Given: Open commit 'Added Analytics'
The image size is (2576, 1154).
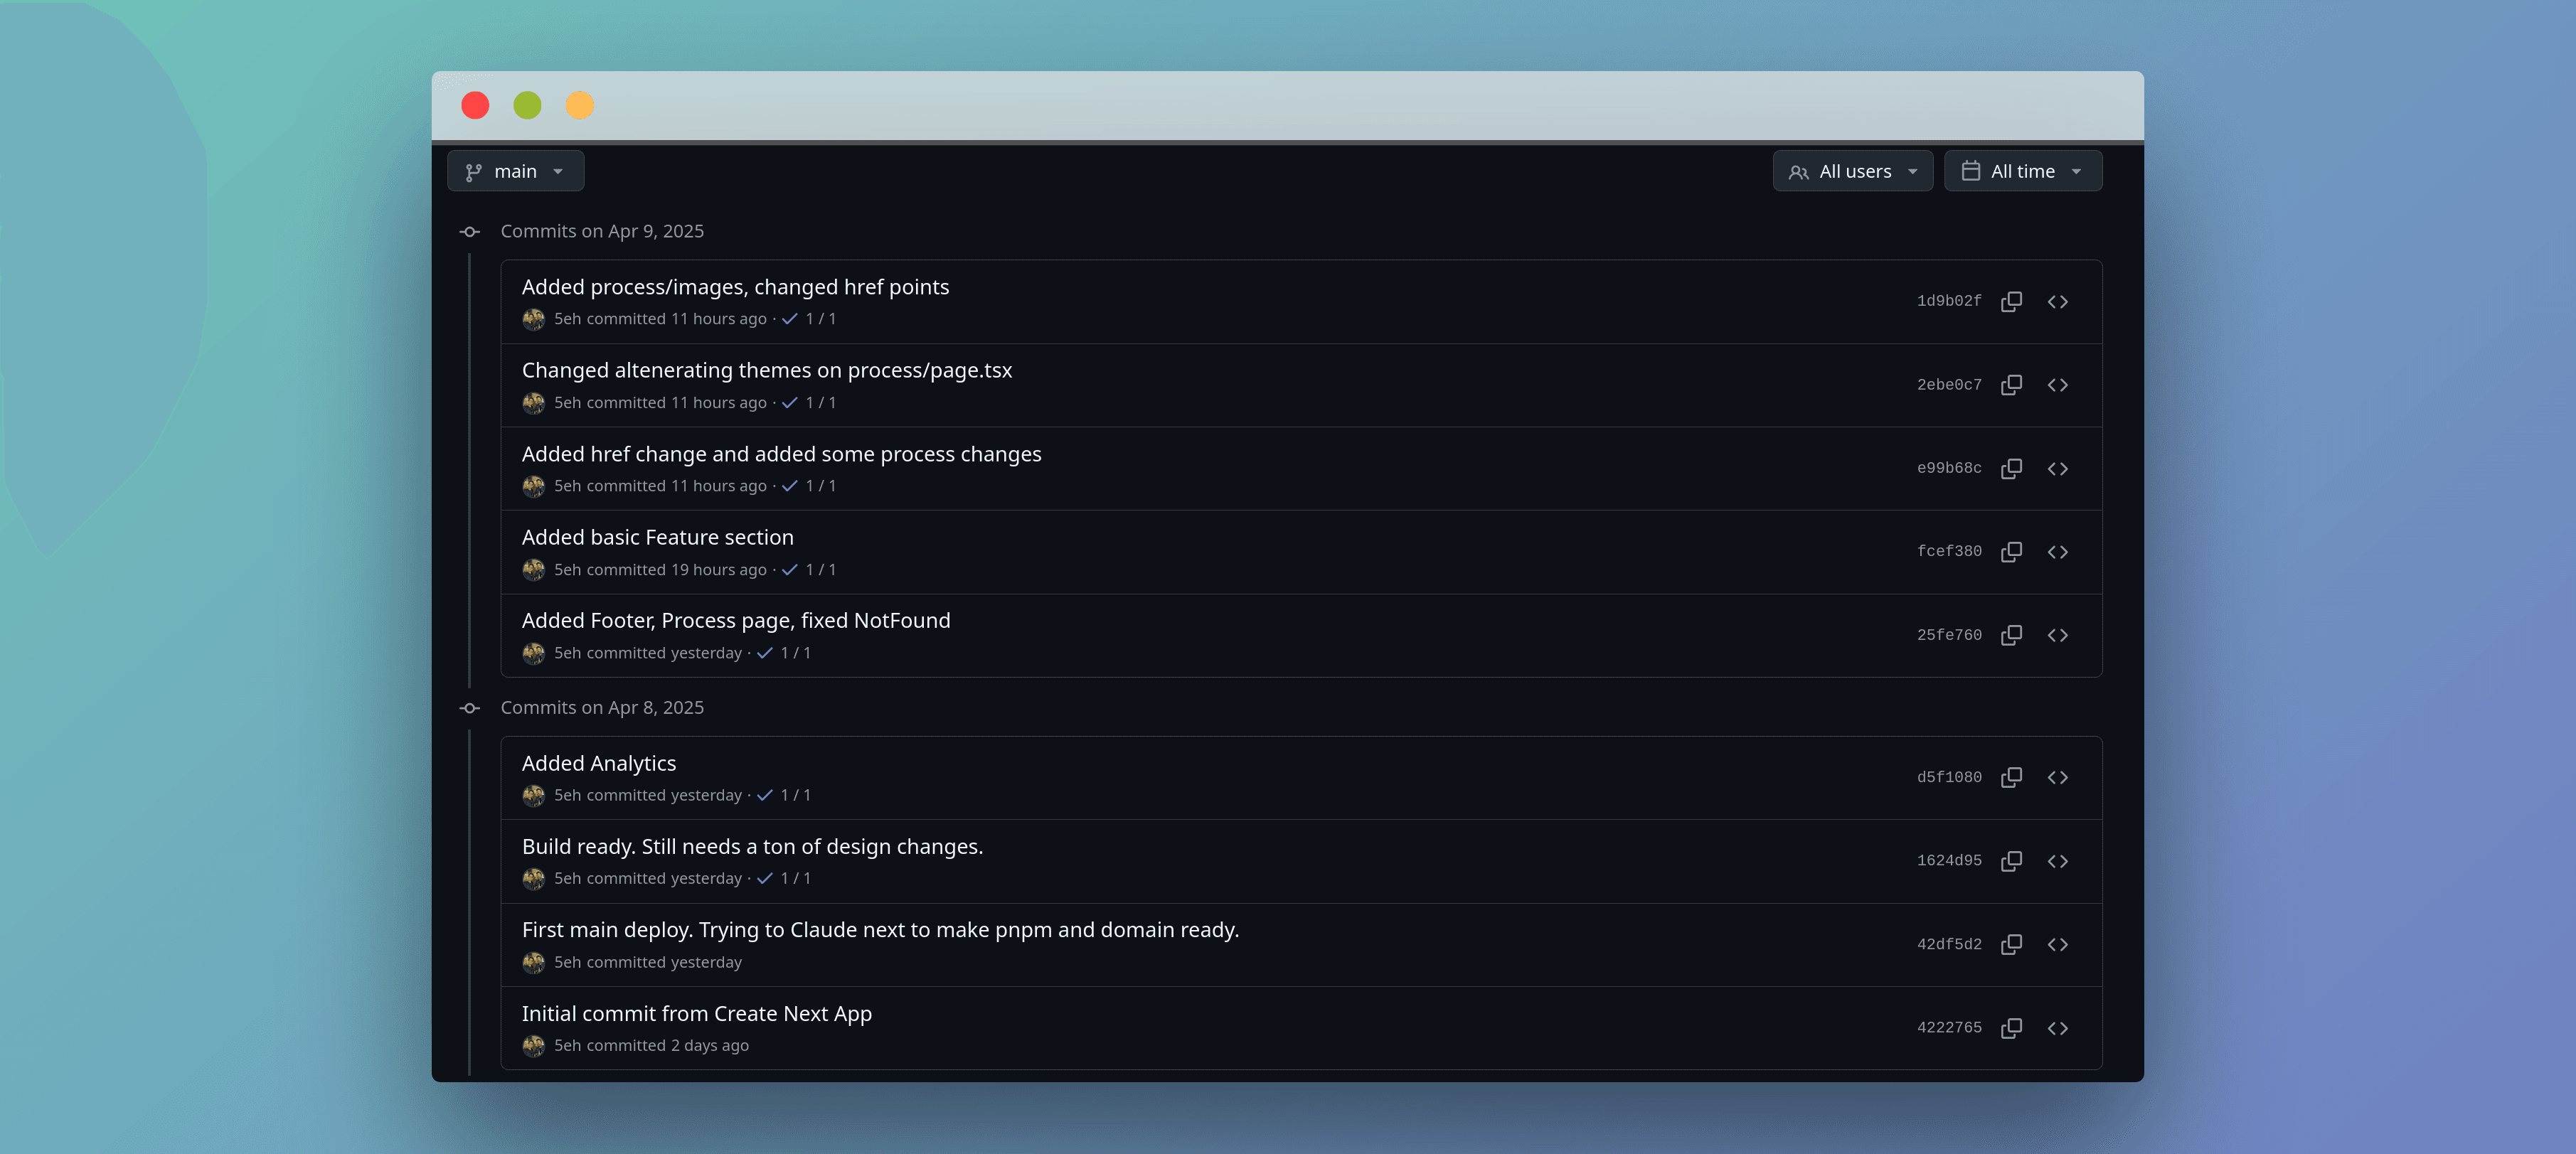Looking at the screenshot, I should (x=599, y=763).
